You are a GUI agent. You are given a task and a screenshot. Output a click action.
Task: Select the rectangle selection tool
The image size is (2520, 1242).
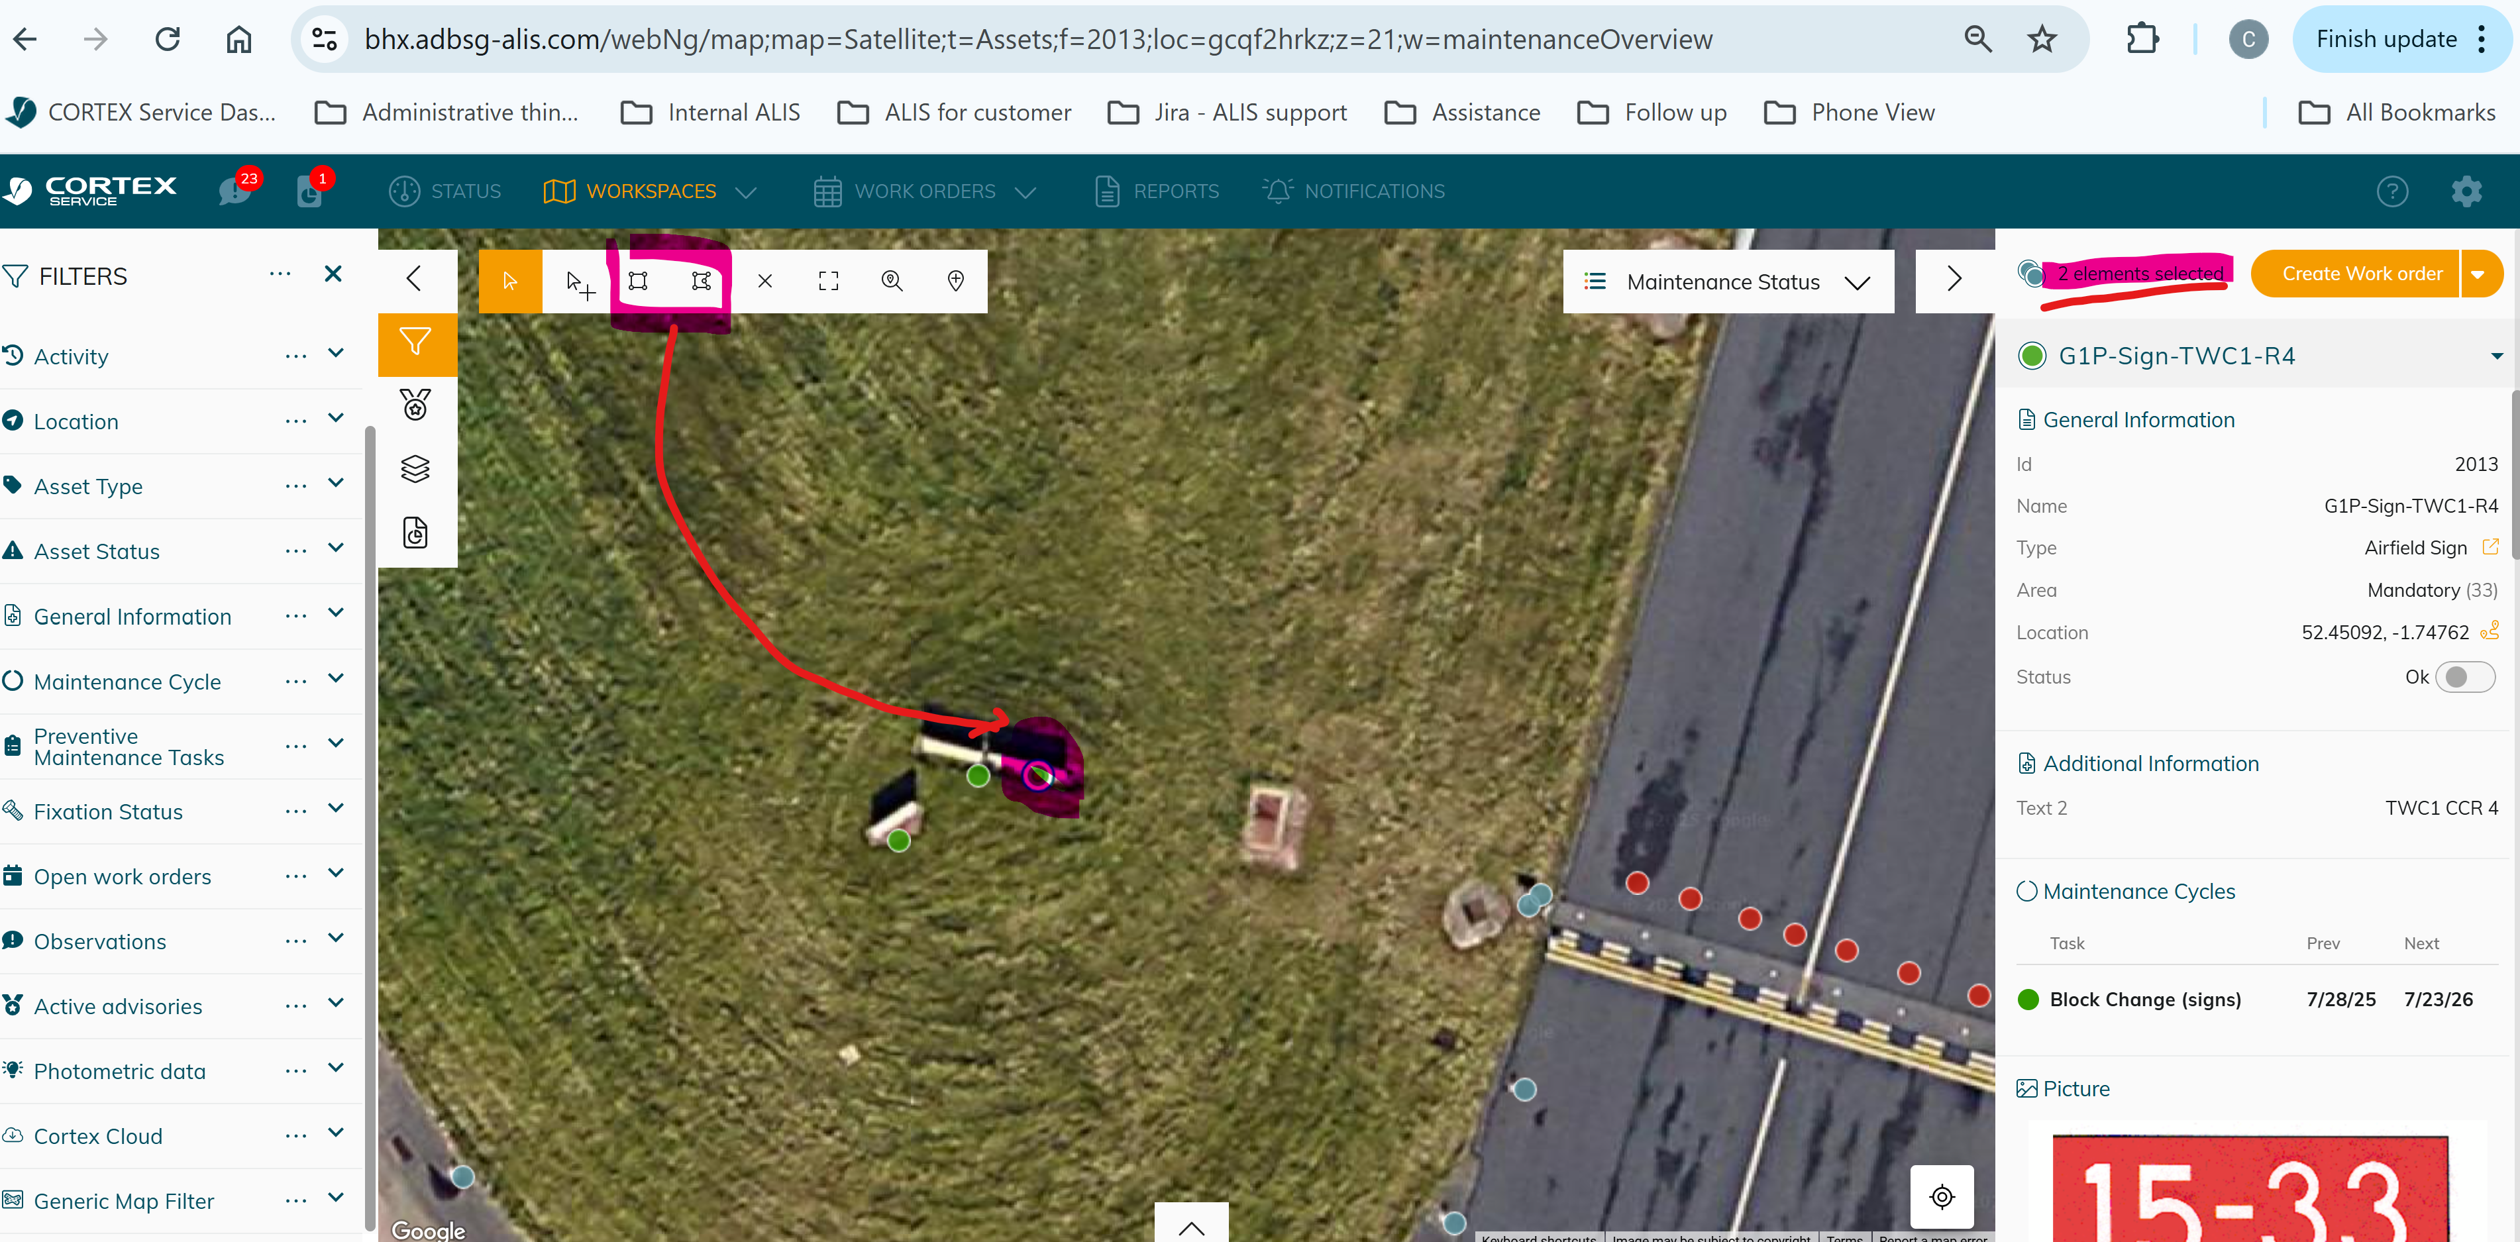pyautogui.click(x=638, y=282)
